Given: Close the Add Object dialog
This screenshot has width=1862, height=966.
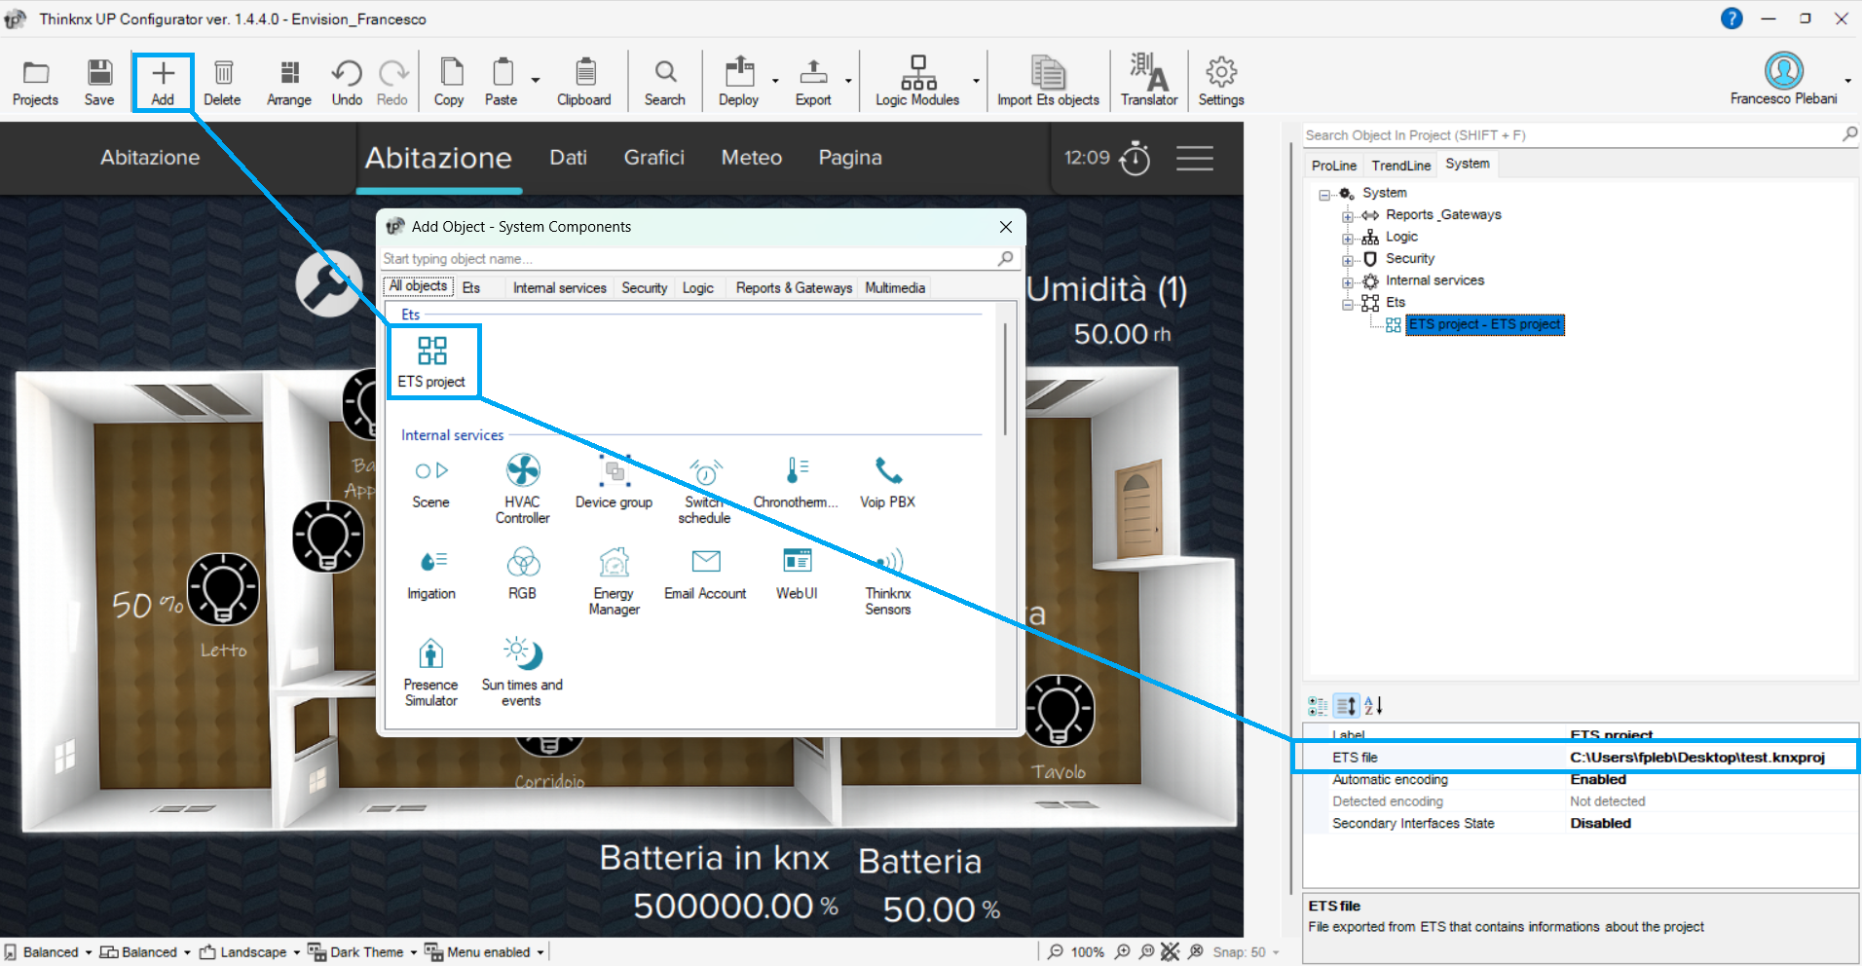Looking at the screenshot, I should tap(1006, 227).
